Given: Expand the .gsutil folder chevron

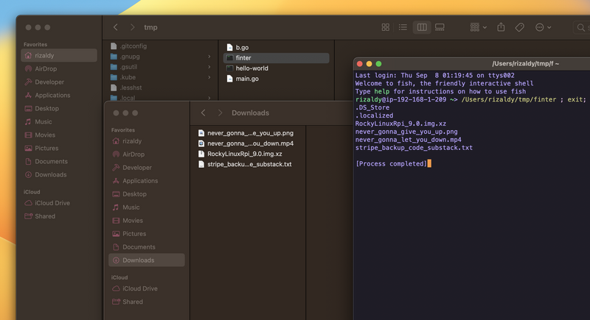Looking at the screenshot, I should 209,67.
